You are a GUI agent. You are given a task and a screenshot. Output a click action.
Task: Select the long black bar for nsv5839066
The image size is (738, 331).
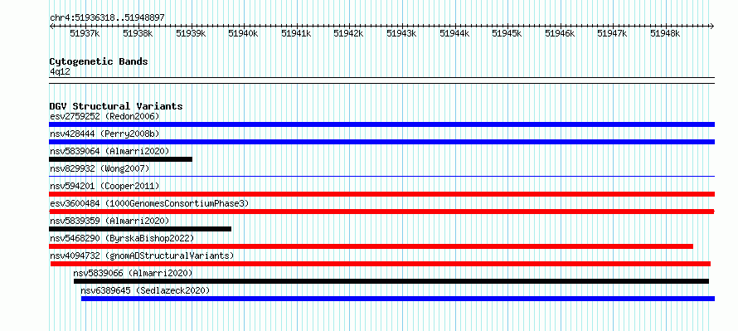point(391,281)
